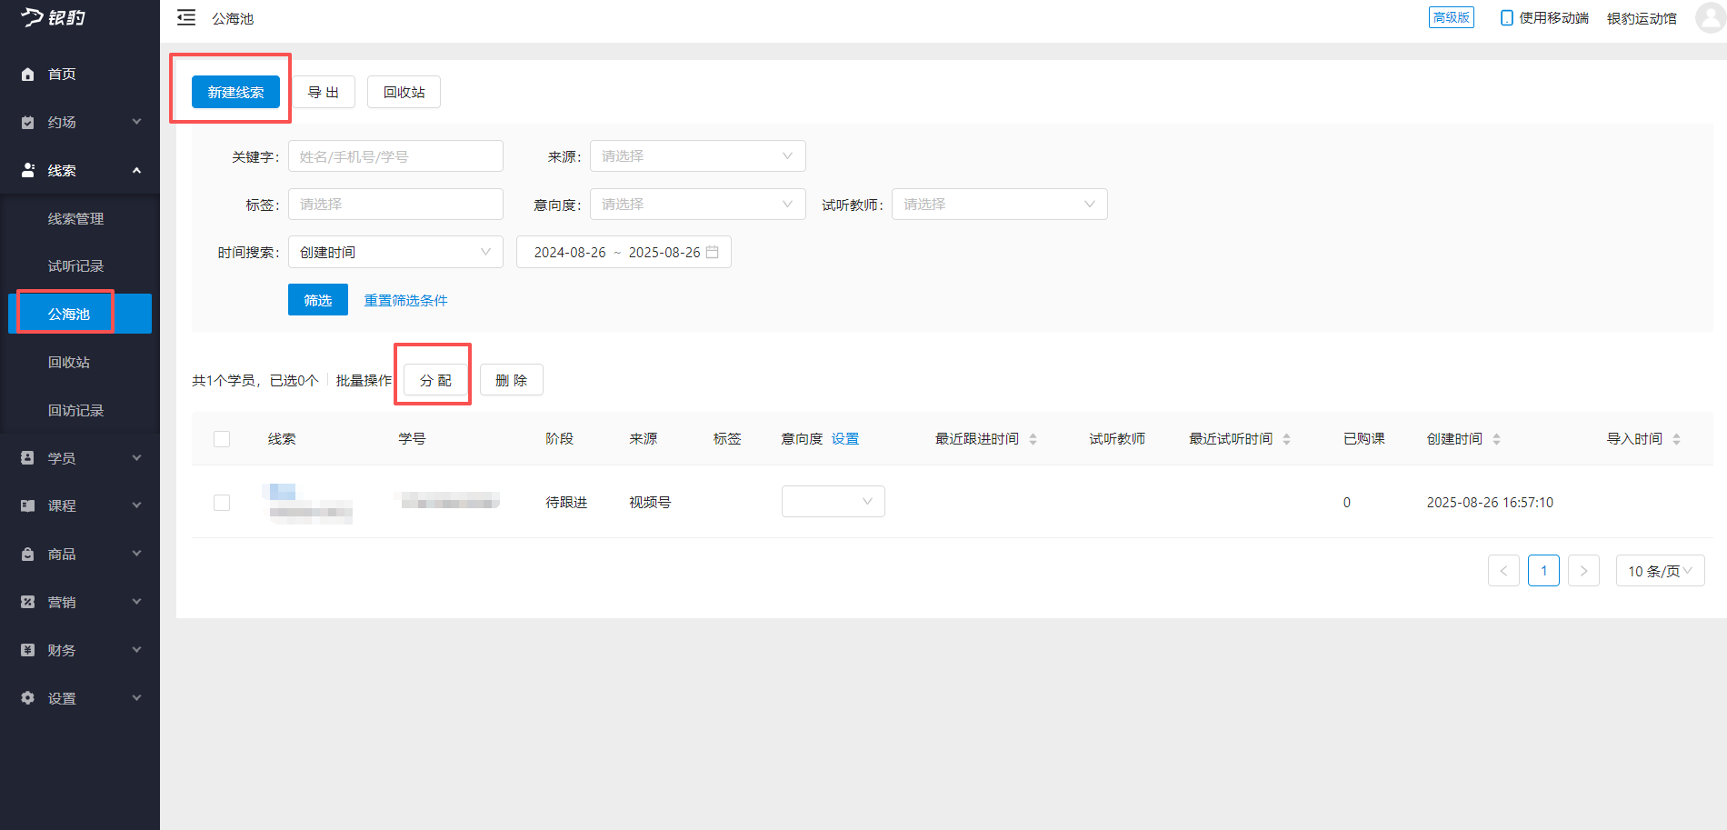Check the checkbox on the student row

pyautogui.click(x=222, y=502)
